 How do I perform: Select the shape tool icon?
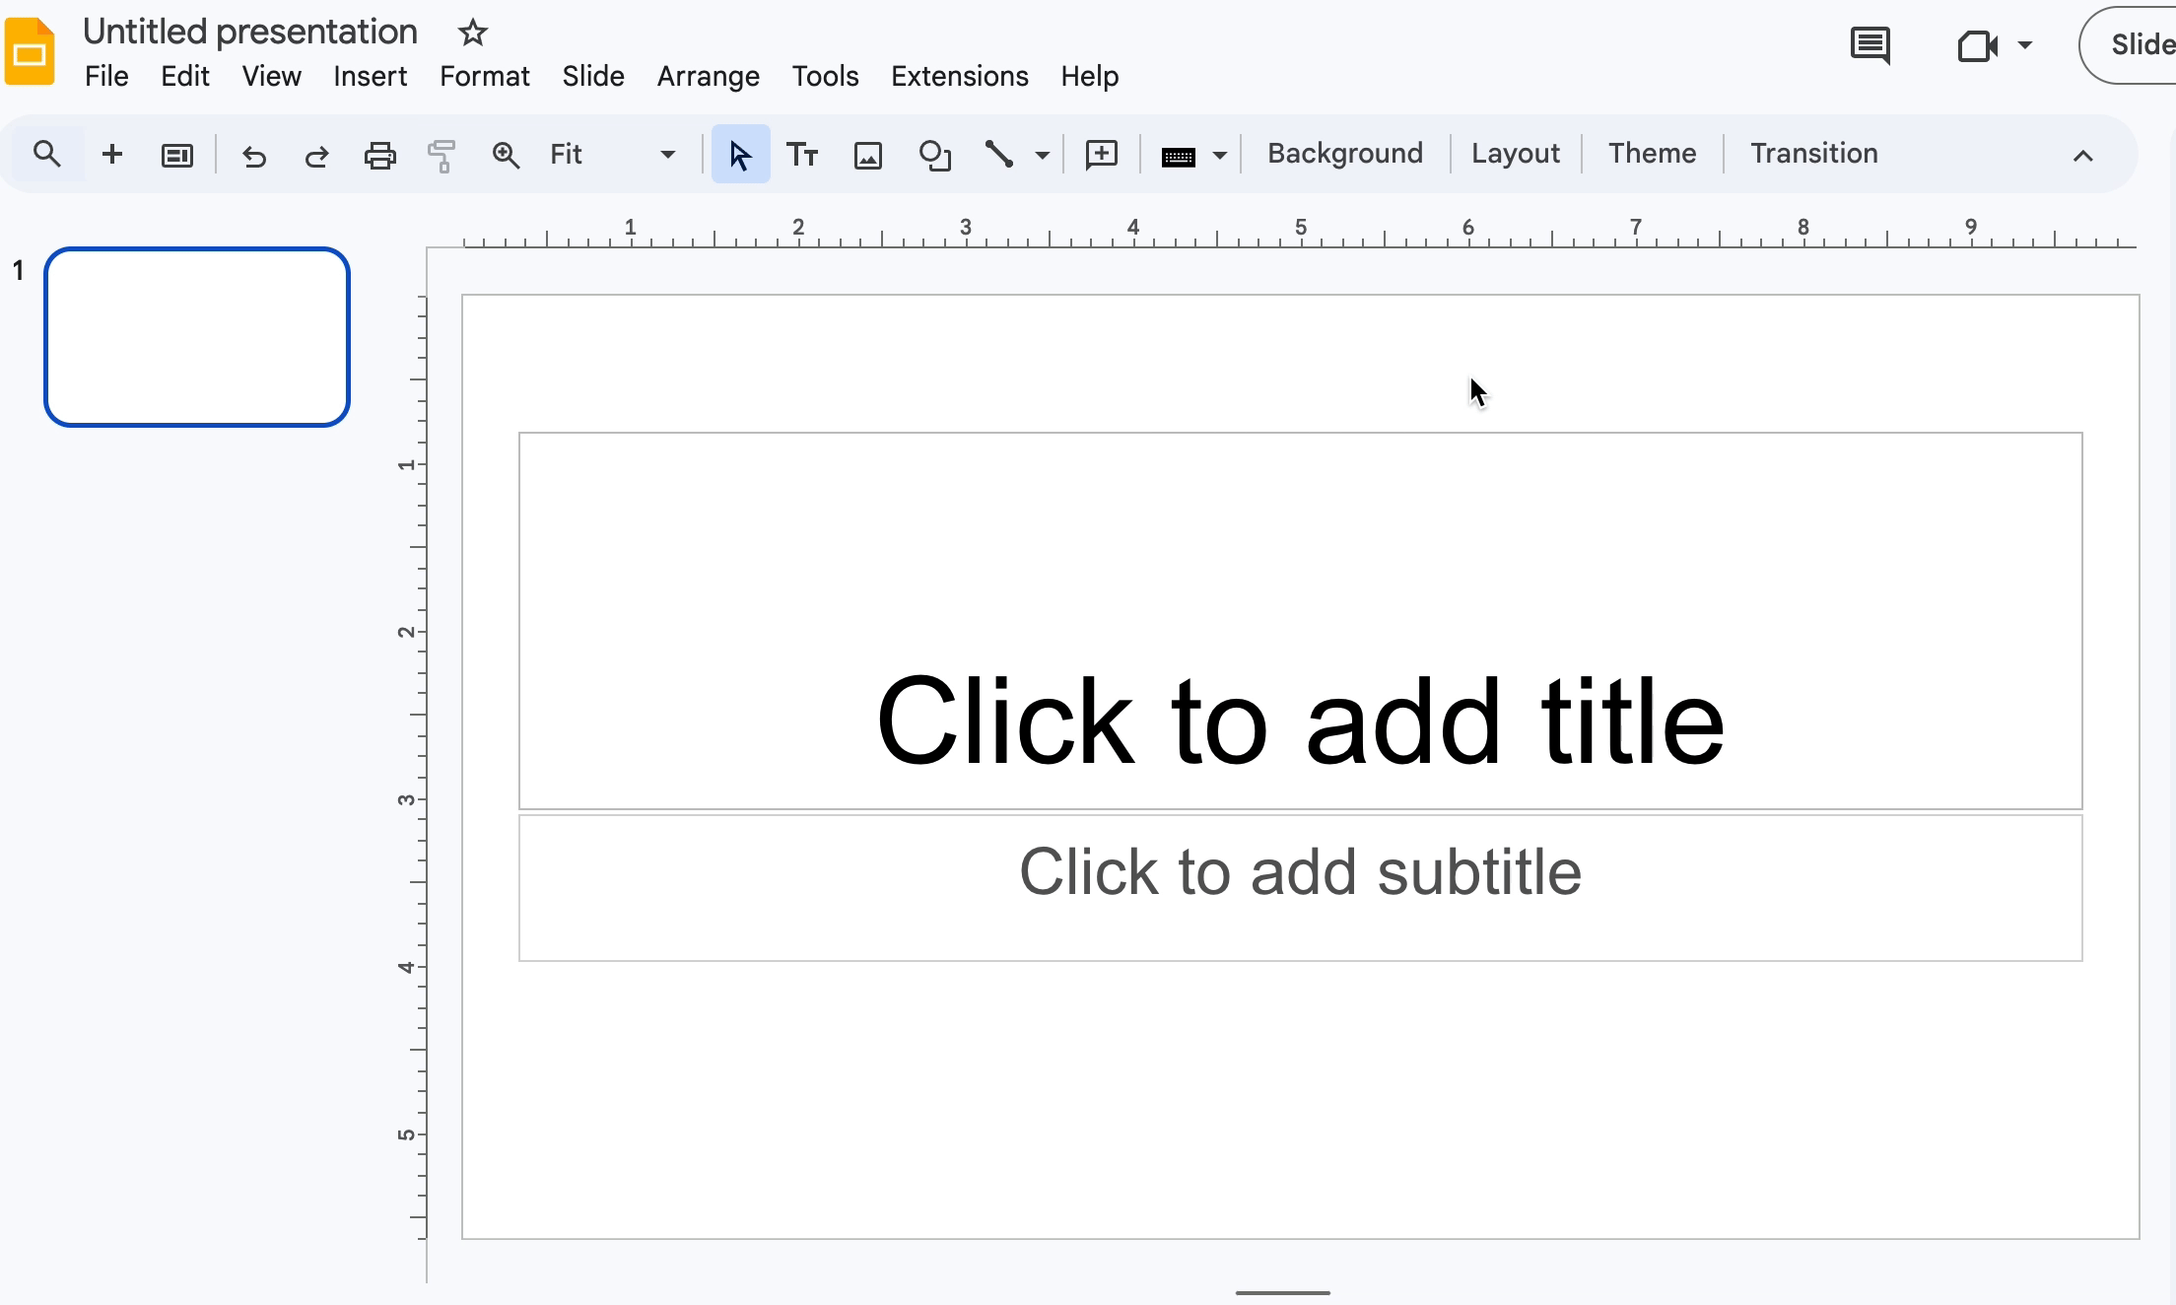[x=933, y=156]
